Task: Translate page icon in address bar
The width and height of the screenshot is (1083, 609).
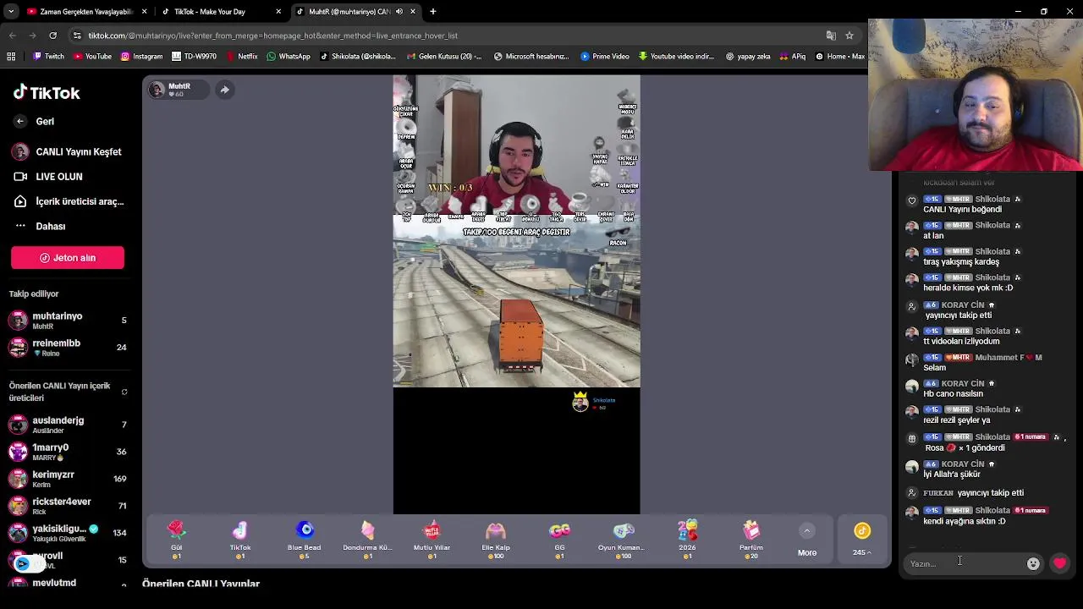Action: tap(831, 36)
